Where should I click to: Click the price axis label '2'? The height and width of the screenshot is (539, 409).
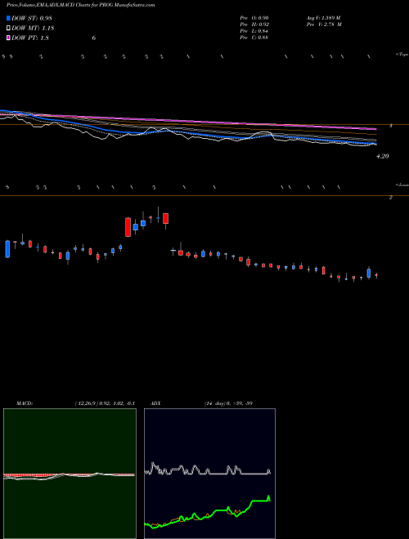391,198
